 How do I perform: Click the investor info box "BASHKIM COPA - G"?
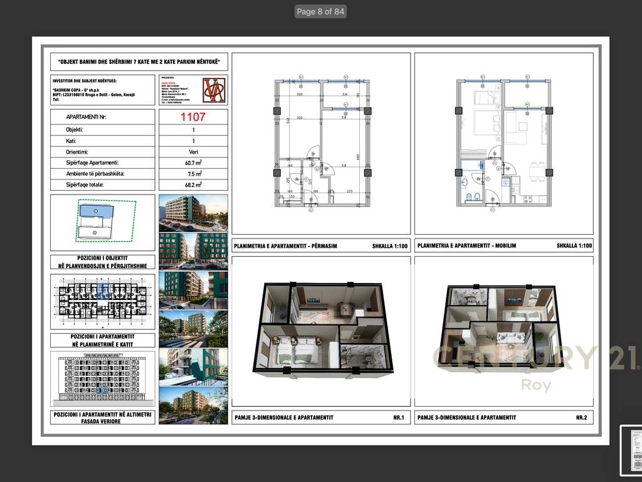click(x=103, y=90)
